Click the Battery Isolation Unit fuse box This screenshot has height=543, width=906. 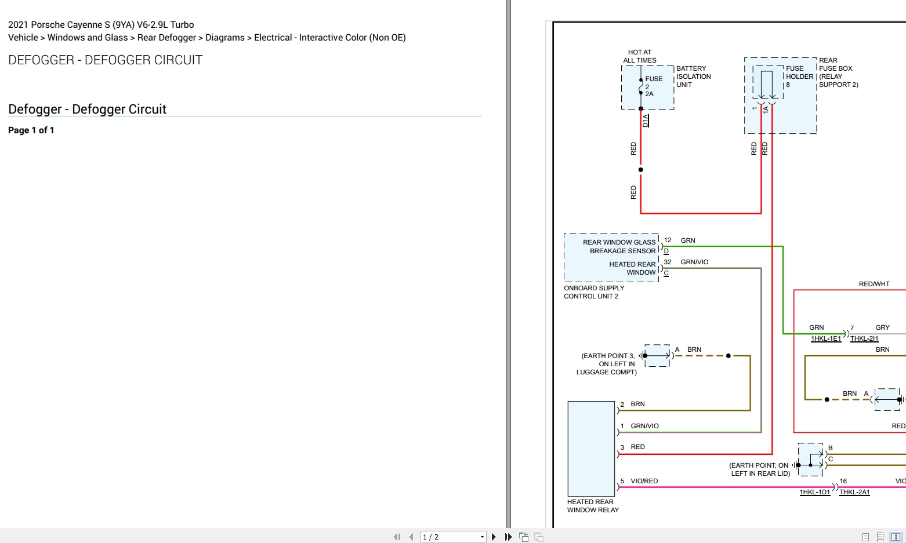click(x=647, y=87)
